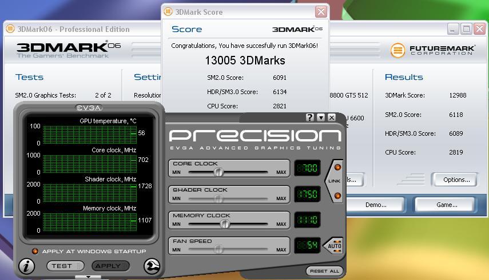Click the Precision help question mark

coord(309,117)
